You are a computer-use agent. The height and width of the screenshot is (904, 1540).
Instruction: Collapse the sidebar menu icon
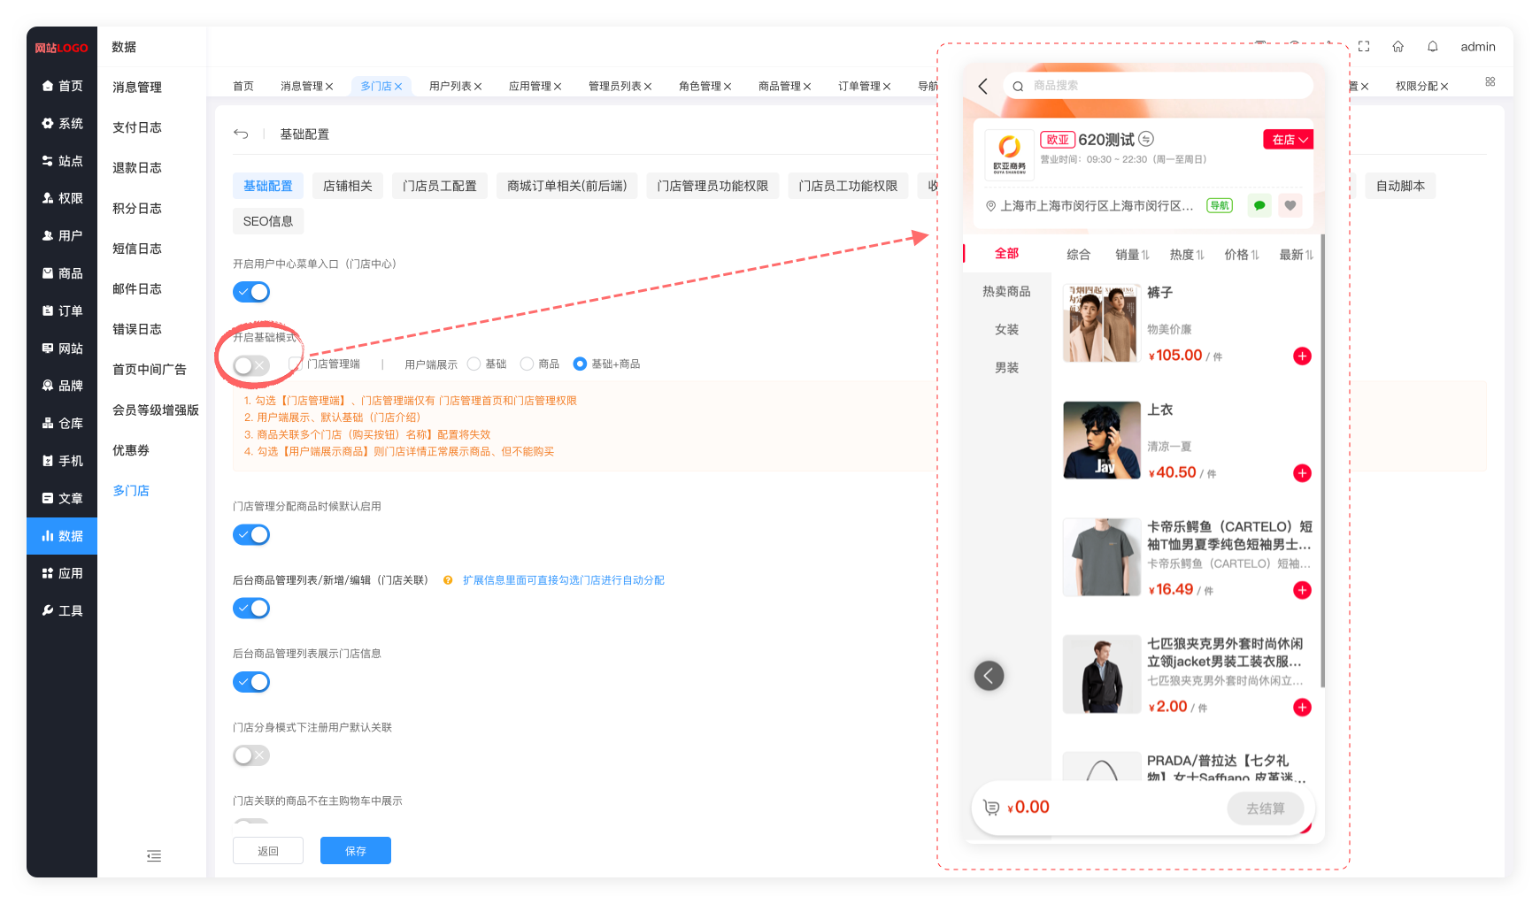pyautogui.click(x=154, y=855)
